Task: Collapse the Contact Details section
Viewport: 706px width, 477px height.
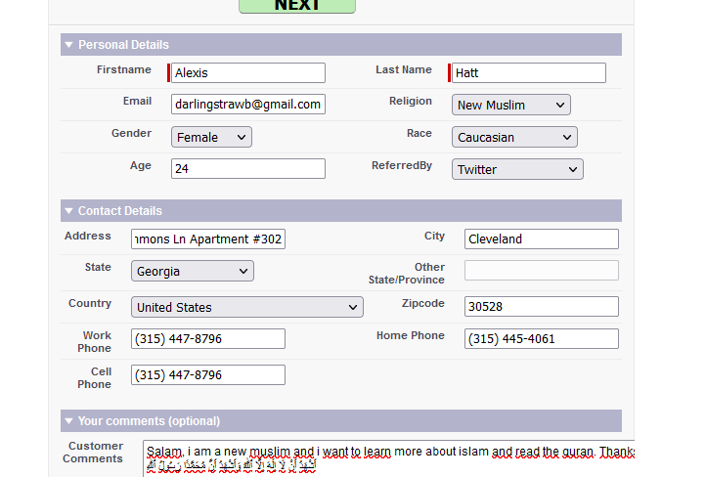Action: pos(68,211)
